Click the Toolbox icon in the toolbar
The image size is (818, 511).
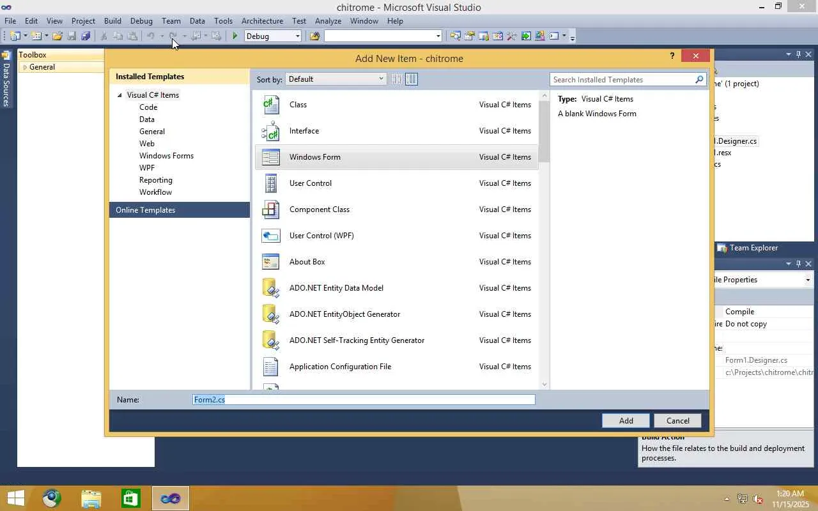(x=512, y=36)
